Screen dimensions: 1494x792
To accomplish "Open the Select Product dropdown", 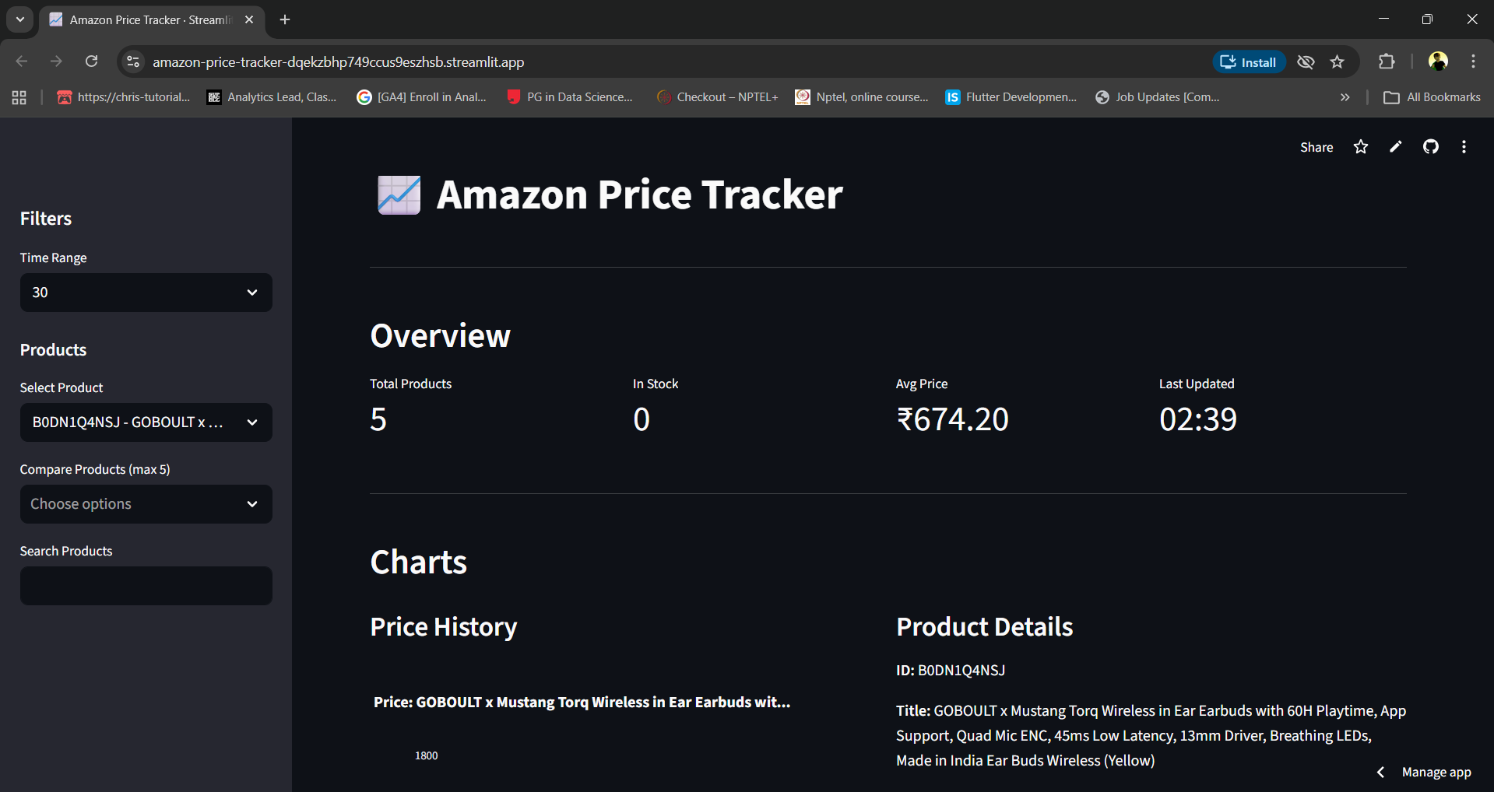I will tap(146, 422).
